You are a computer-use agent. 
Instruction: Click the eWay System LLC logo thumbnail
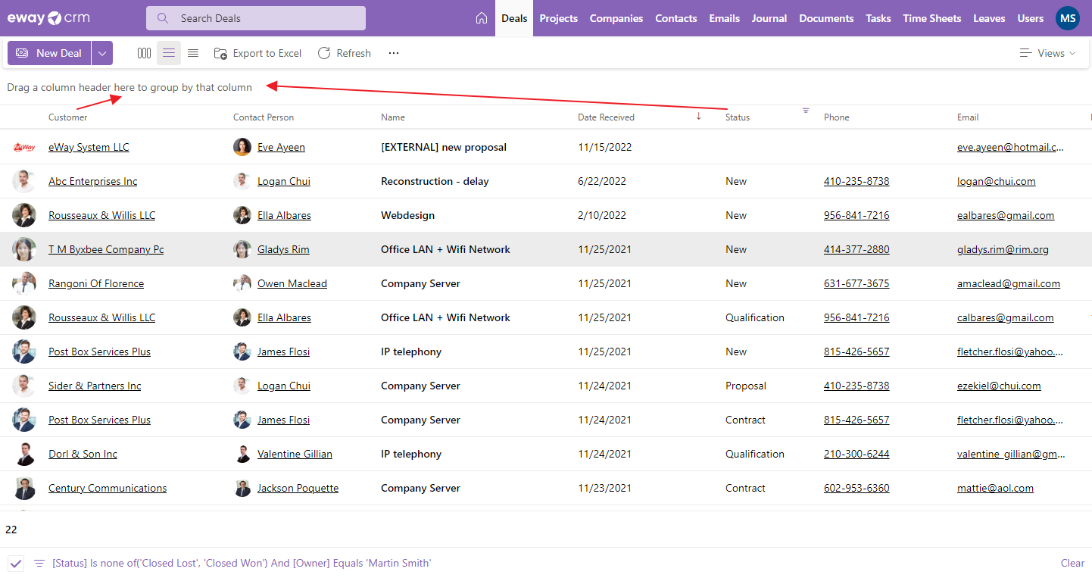[24, 147]
